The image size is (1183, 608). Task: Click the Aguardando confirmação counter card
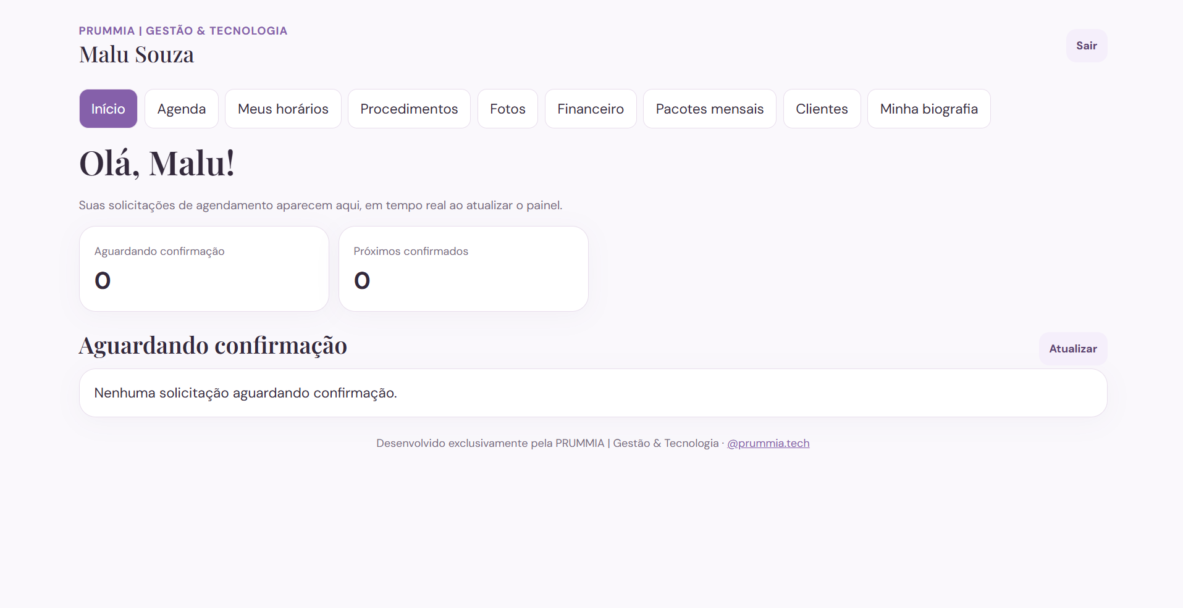point(204,269)
